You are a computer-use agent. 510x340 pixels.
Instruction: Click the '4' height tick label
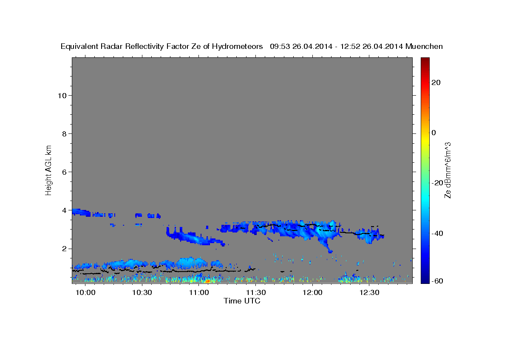click(x=65, y=210)
